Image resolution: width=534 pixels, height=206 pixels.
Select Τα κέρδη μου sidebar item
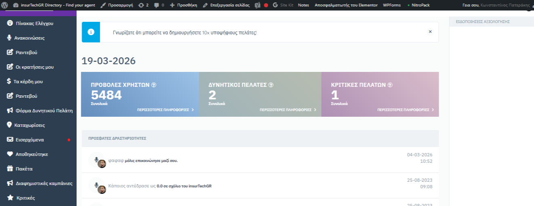tap(28, 82)
